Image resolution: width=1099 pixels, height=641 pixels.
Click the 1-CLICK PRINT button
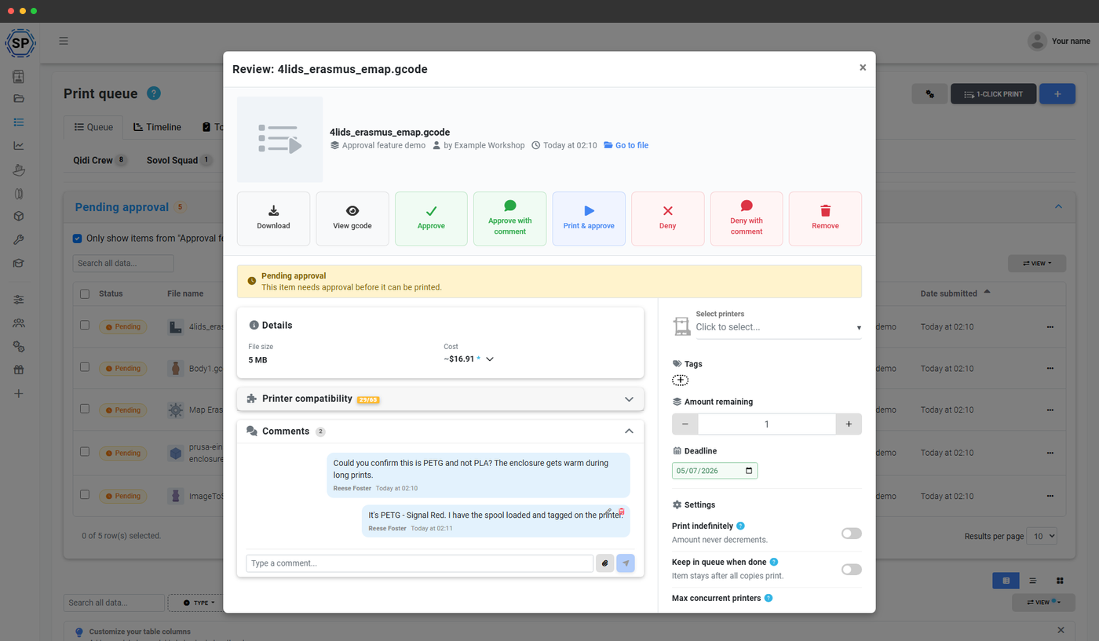tap(993, 94)
